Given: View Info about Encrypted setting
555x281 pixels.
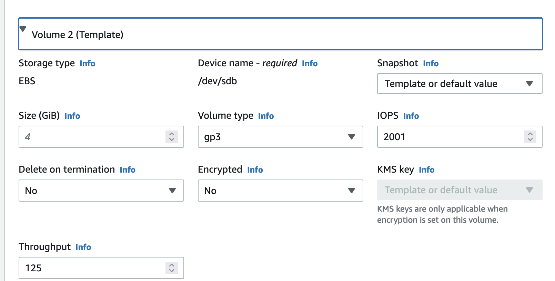Looking at the screenshot, I should [x=255, y=170].
